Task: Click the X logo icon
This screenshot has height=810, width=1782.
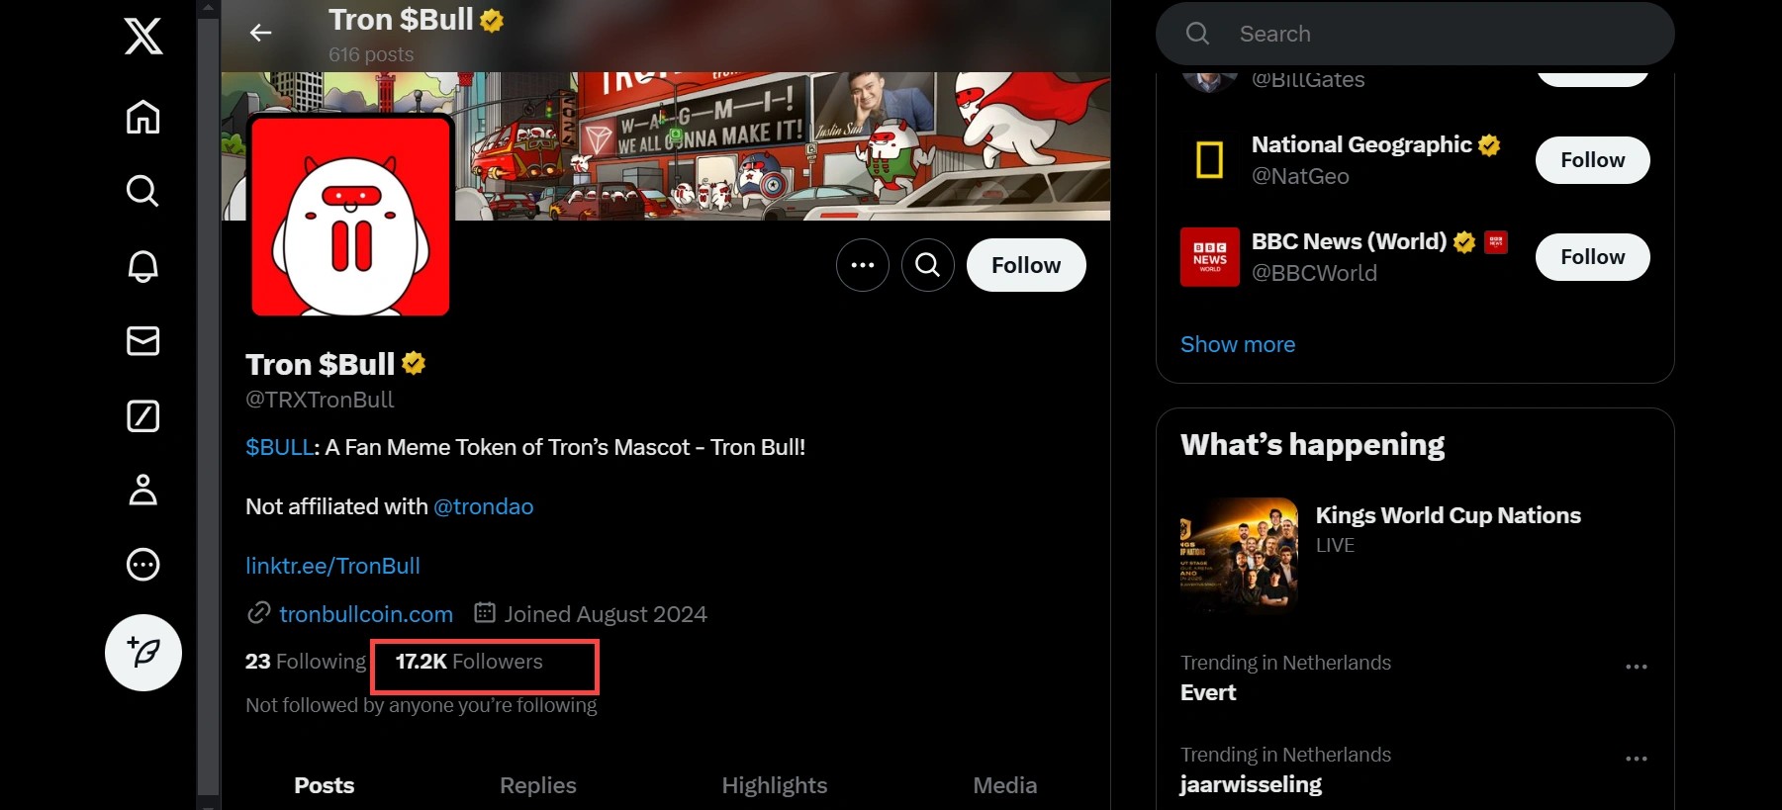Action: point(143,37)
